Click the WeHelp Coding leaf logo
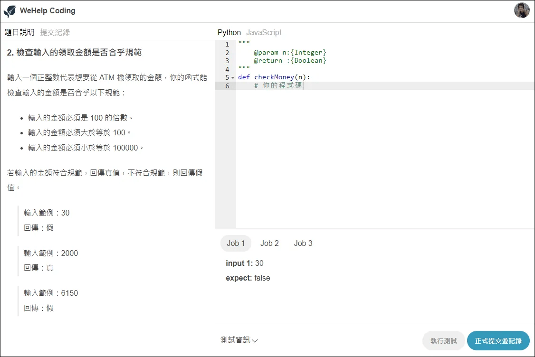This screenshot has width=535, height=357. point(10,10)
